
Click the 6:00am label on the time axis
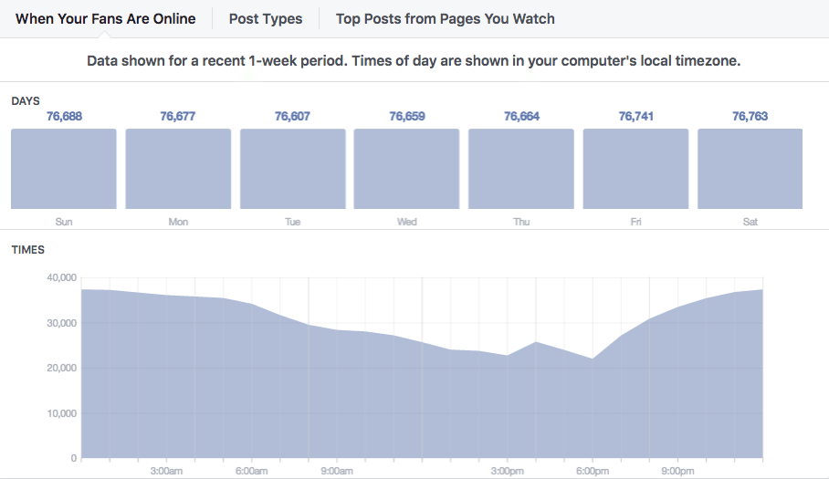(251, 471)
